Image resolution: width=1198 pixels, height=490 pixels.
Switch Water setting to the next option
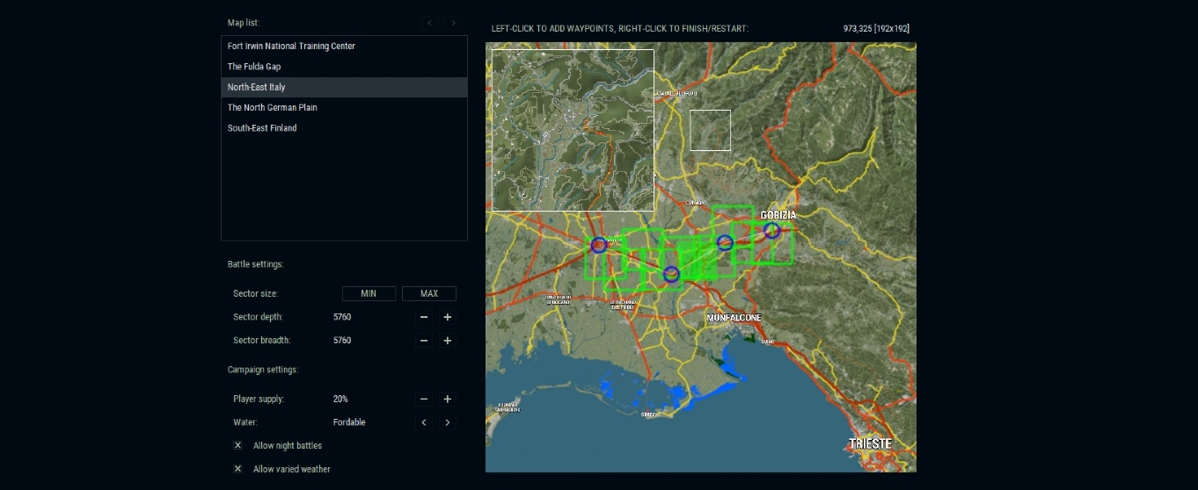pos(447,422)
